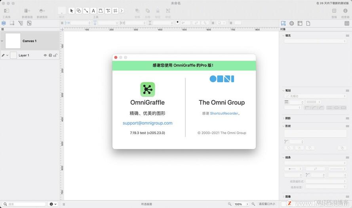Image resolution: width=352 pixels, height=208 pixels.
Task: Open Layer 1 pencil type dropdown
Action: pos(5,55)
